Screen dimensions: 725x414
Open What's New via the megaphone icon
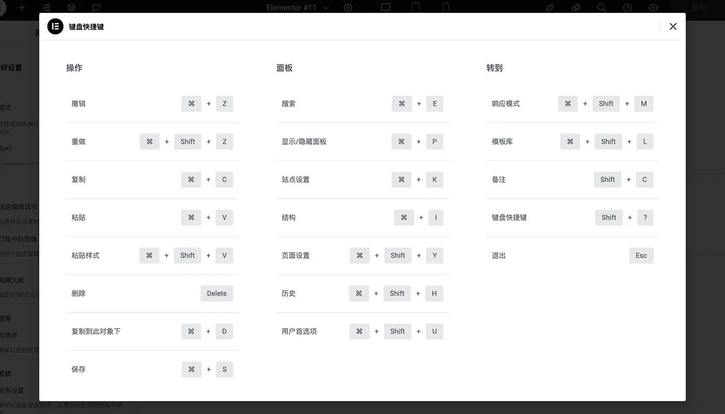pyautogui.click(x=575, y=8)
